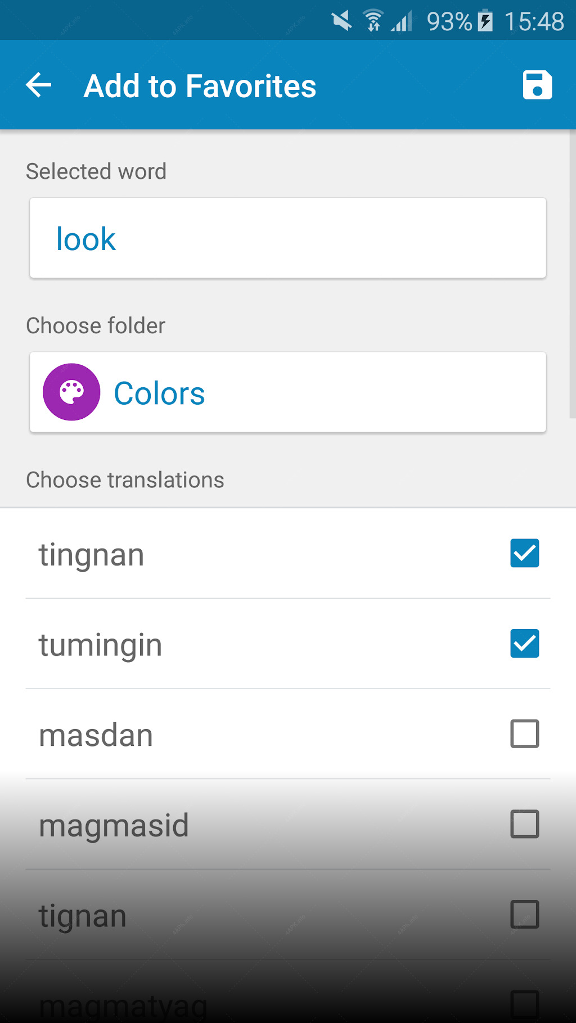The height and width of the screenshot is (1023, 576).
Task: Select the tingnan translation row
Action: pos(288,554)
